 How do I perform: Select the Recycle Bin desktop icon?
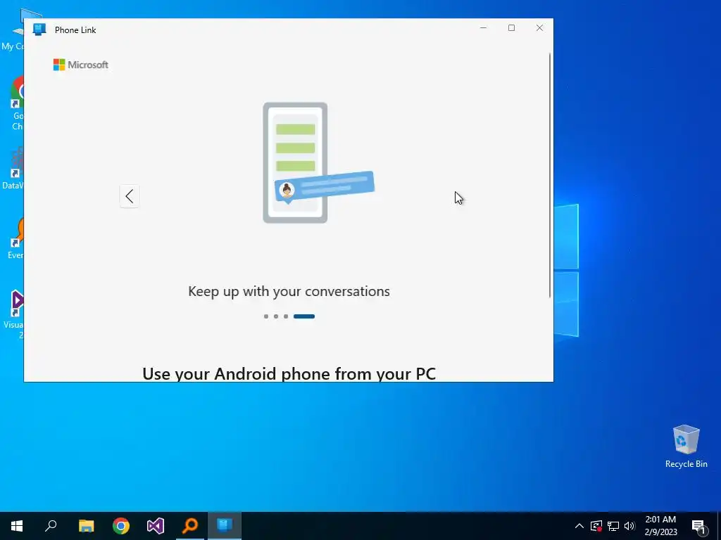coord(686,446)
